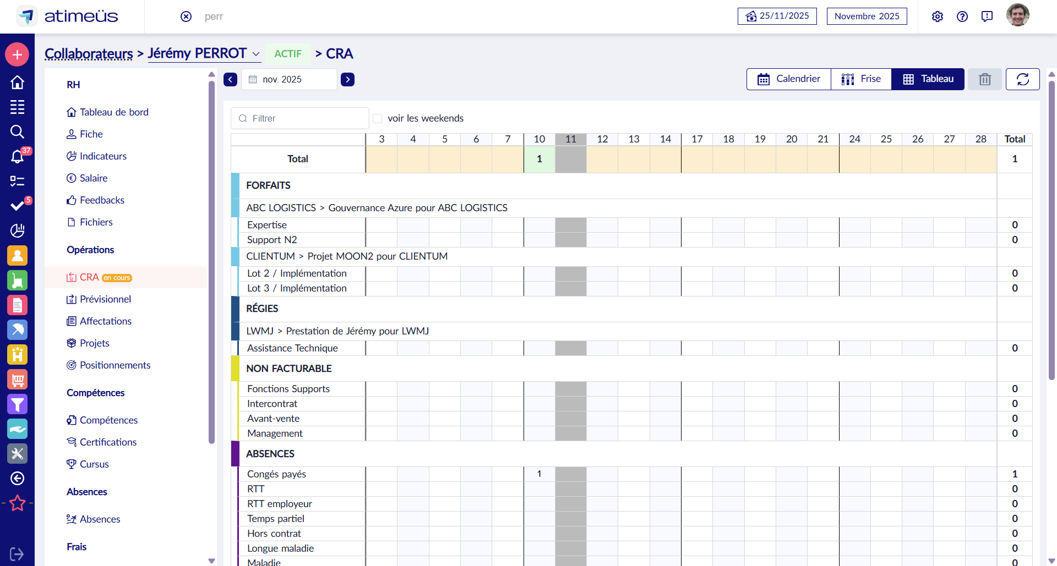The width and height of the screenshot is (1057, 566).
Task: Click the star favorites icon
Action: (x=17, y=503)
